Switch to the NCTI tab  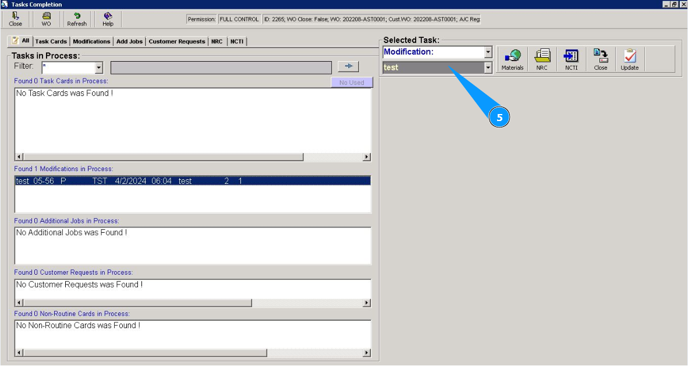[x=237, y=41]
